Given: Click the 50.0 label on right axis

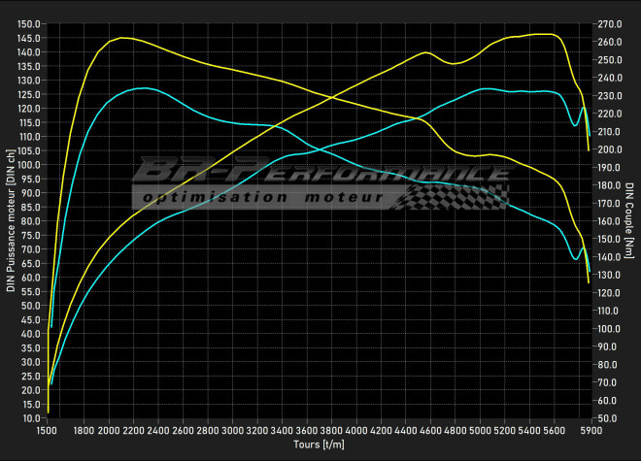Looking at the screenshot, I should point(609,418).
